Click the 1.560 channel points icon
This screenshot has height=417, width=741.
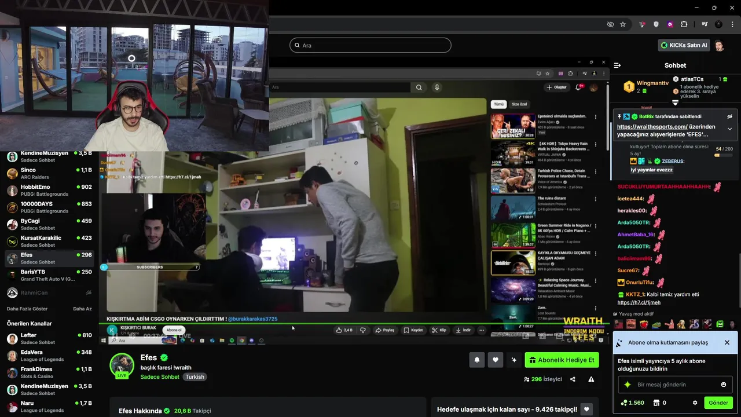tap(623, 403)
